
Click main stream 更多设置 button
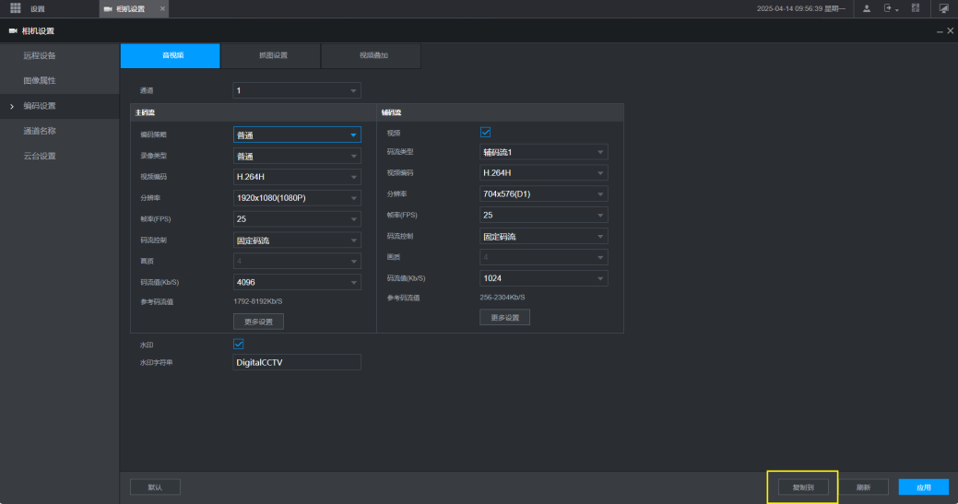tap(258, 322)
